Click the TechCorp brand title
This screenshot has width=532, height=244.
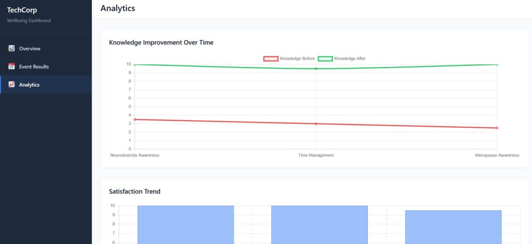[22, 10]
